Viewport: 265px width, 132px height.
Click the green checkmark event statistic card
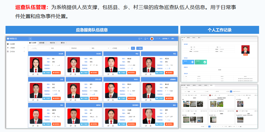pyautogui.click(x=201, y=62)
